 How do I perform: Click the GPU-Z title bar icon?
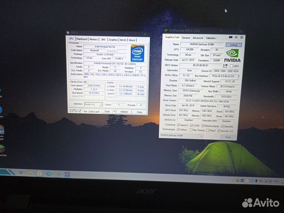point(166,30)
